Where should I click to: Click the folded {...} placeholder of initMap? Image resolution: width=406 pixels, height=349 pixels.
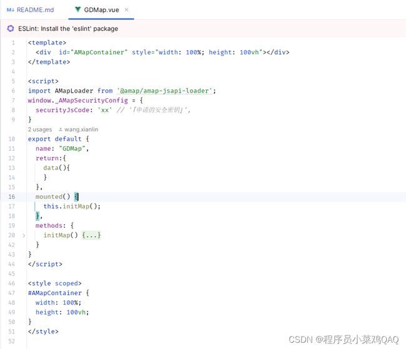tap(91, 235)
